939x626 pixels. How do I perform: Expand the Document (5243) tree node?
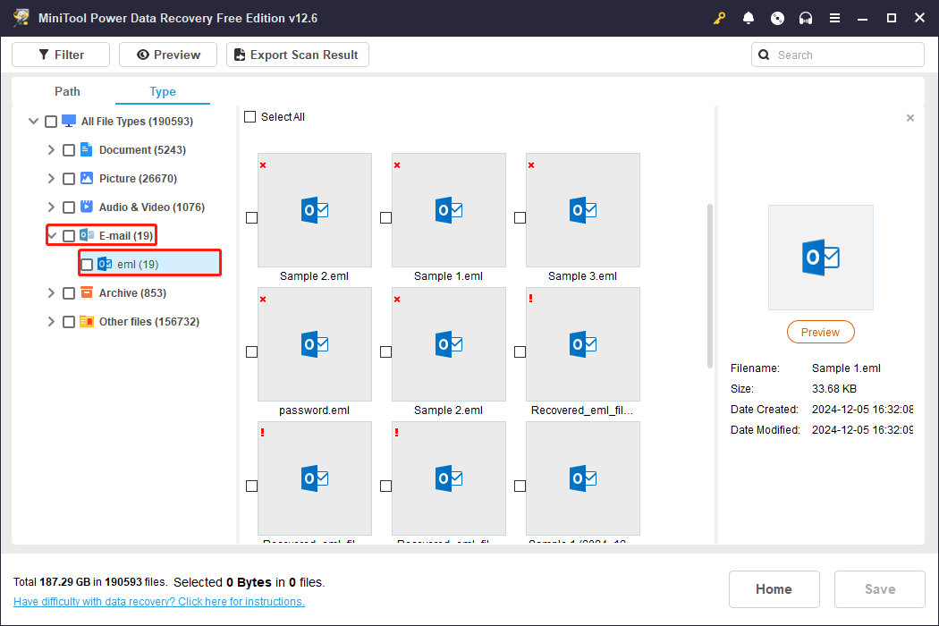(x=51, y=149)
